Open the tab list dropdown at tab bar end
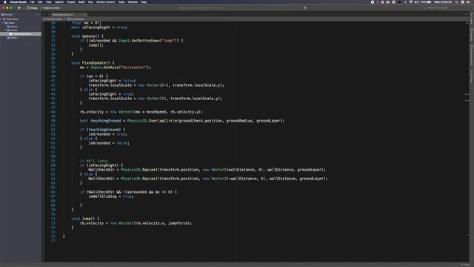 coord(466,15)
